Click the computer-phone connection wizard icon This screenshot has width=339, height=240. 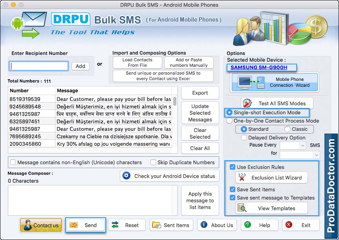pos(251,82)
